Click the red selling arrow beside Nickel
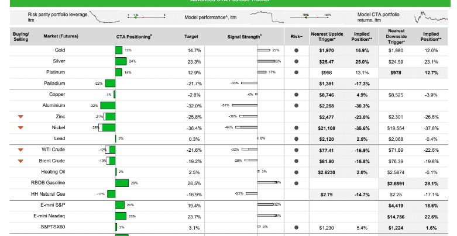The image size is (457, 236). click(20, 128)
